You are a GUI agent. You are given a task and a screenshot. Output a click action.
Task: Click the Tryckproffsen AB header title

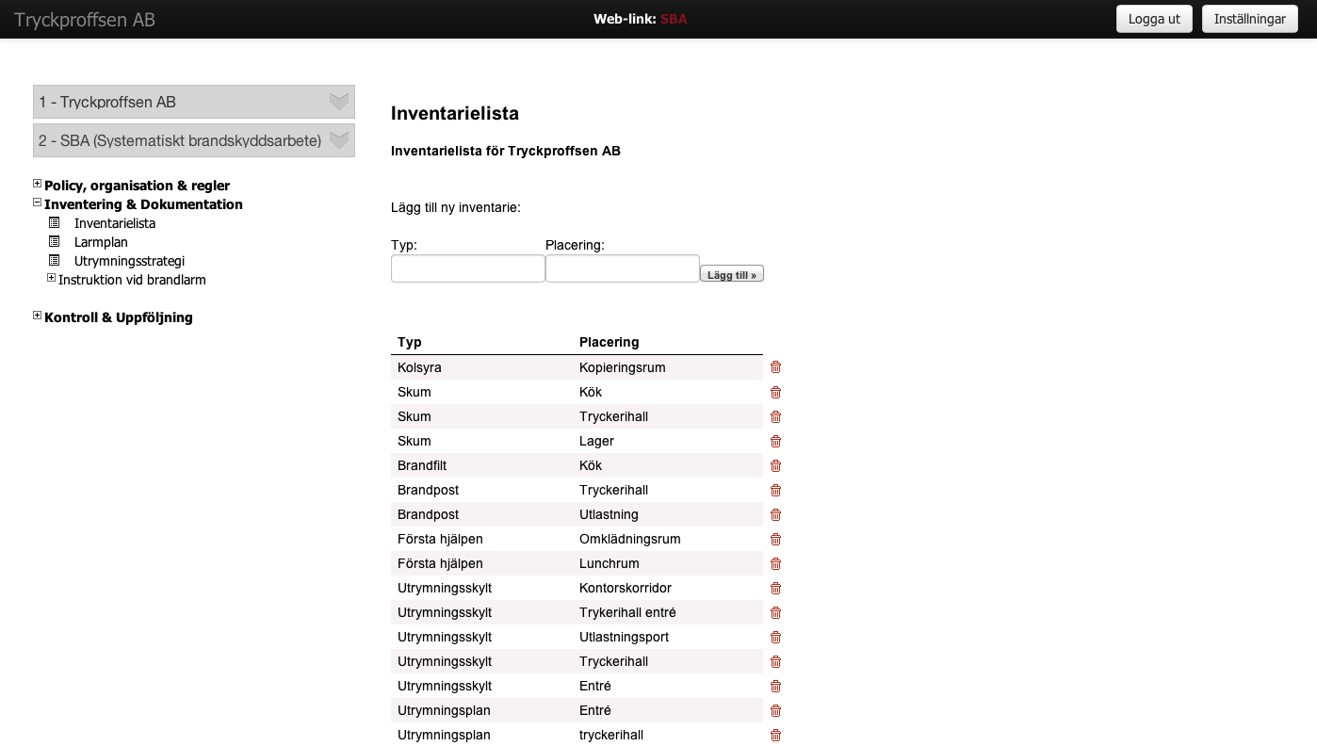85,20
